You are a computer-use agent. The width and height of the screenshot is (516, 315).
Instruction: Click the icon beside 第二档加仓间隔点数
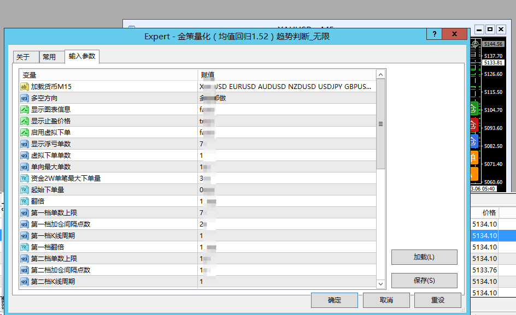25,270
